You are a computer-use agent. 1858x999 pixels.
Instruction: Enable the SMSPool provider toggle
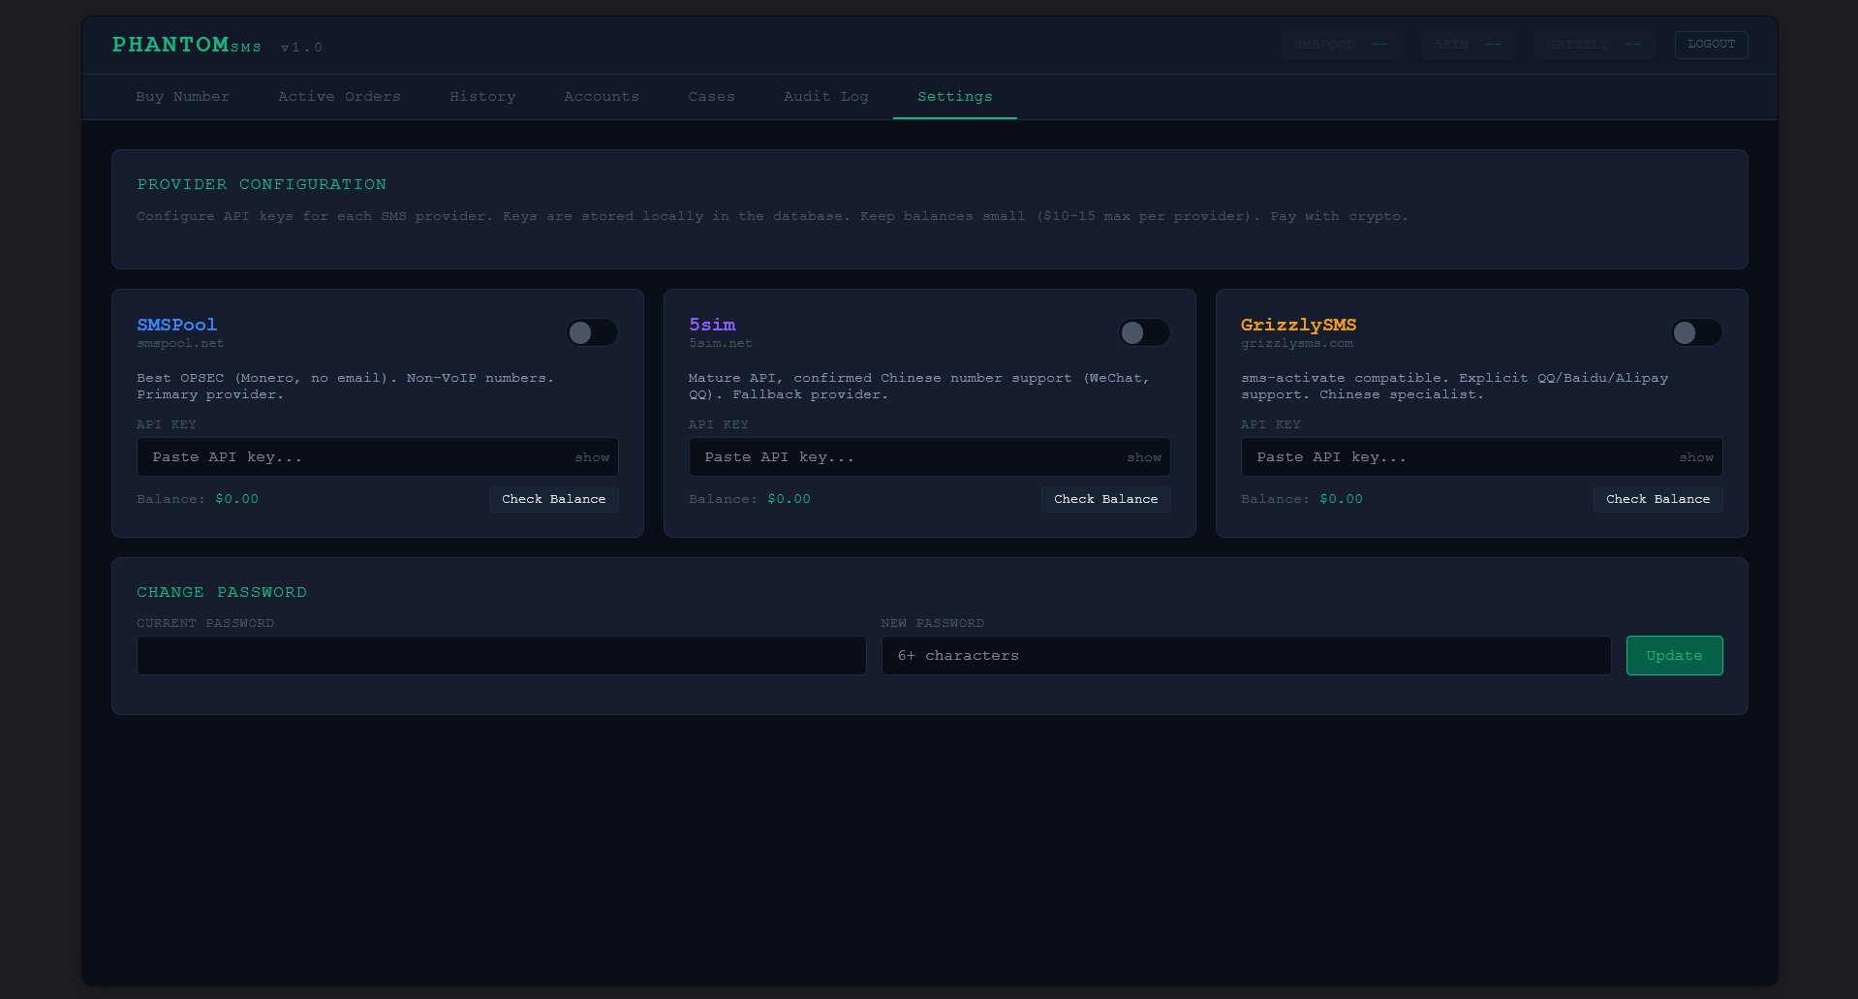point(591,332)
